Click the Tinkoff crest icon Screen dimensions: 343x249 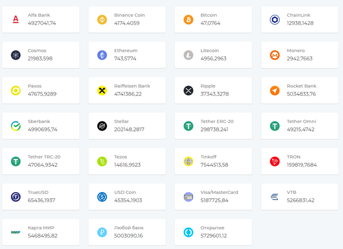coord(189,161)
